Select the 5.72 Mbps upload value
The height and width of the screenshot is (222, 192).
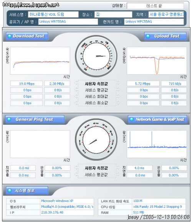tap(143, 83)
